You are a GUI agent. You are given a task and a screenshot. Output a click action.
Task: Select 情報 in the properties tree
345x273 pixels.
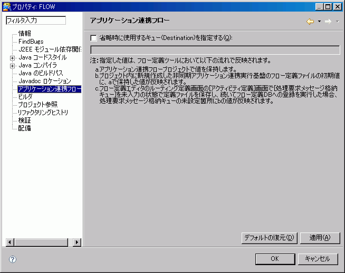(x=25, y=34)
